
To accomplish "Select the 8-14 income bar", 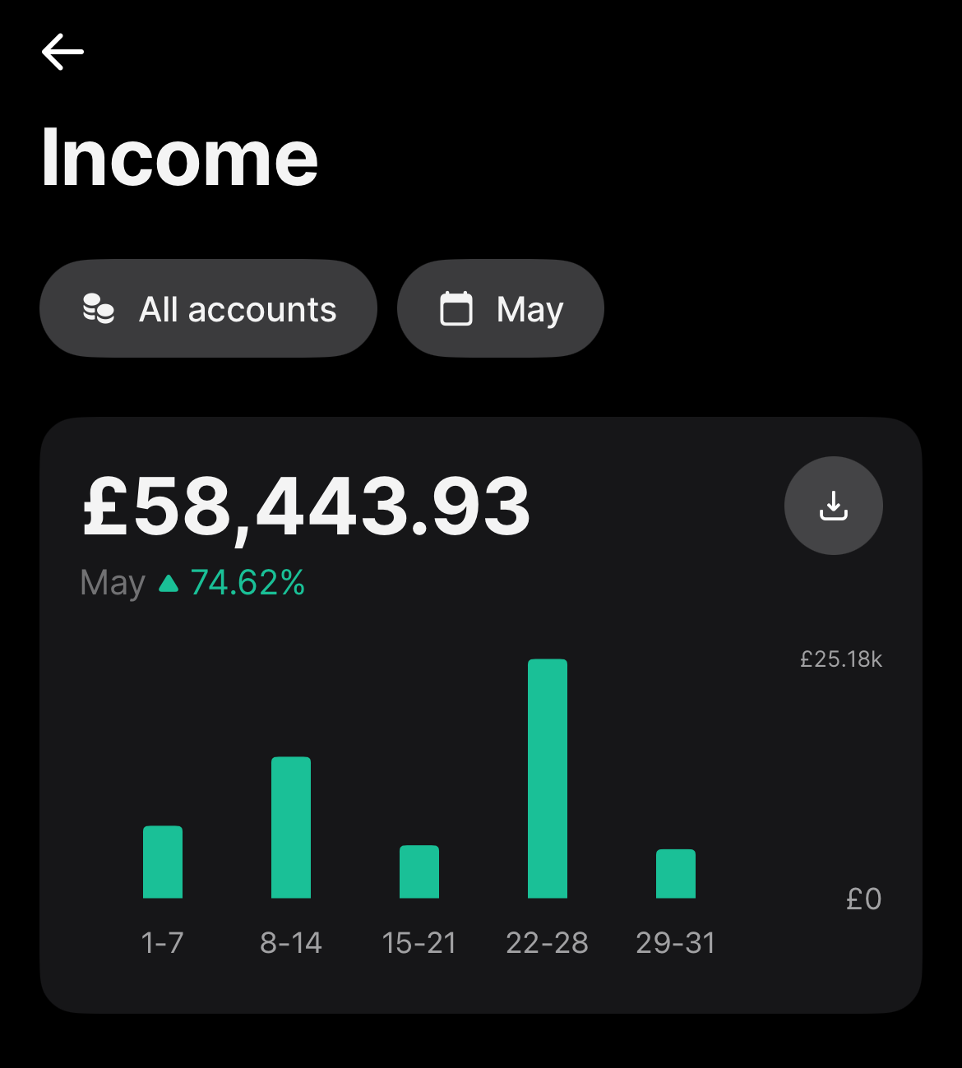I will (291, 827).
